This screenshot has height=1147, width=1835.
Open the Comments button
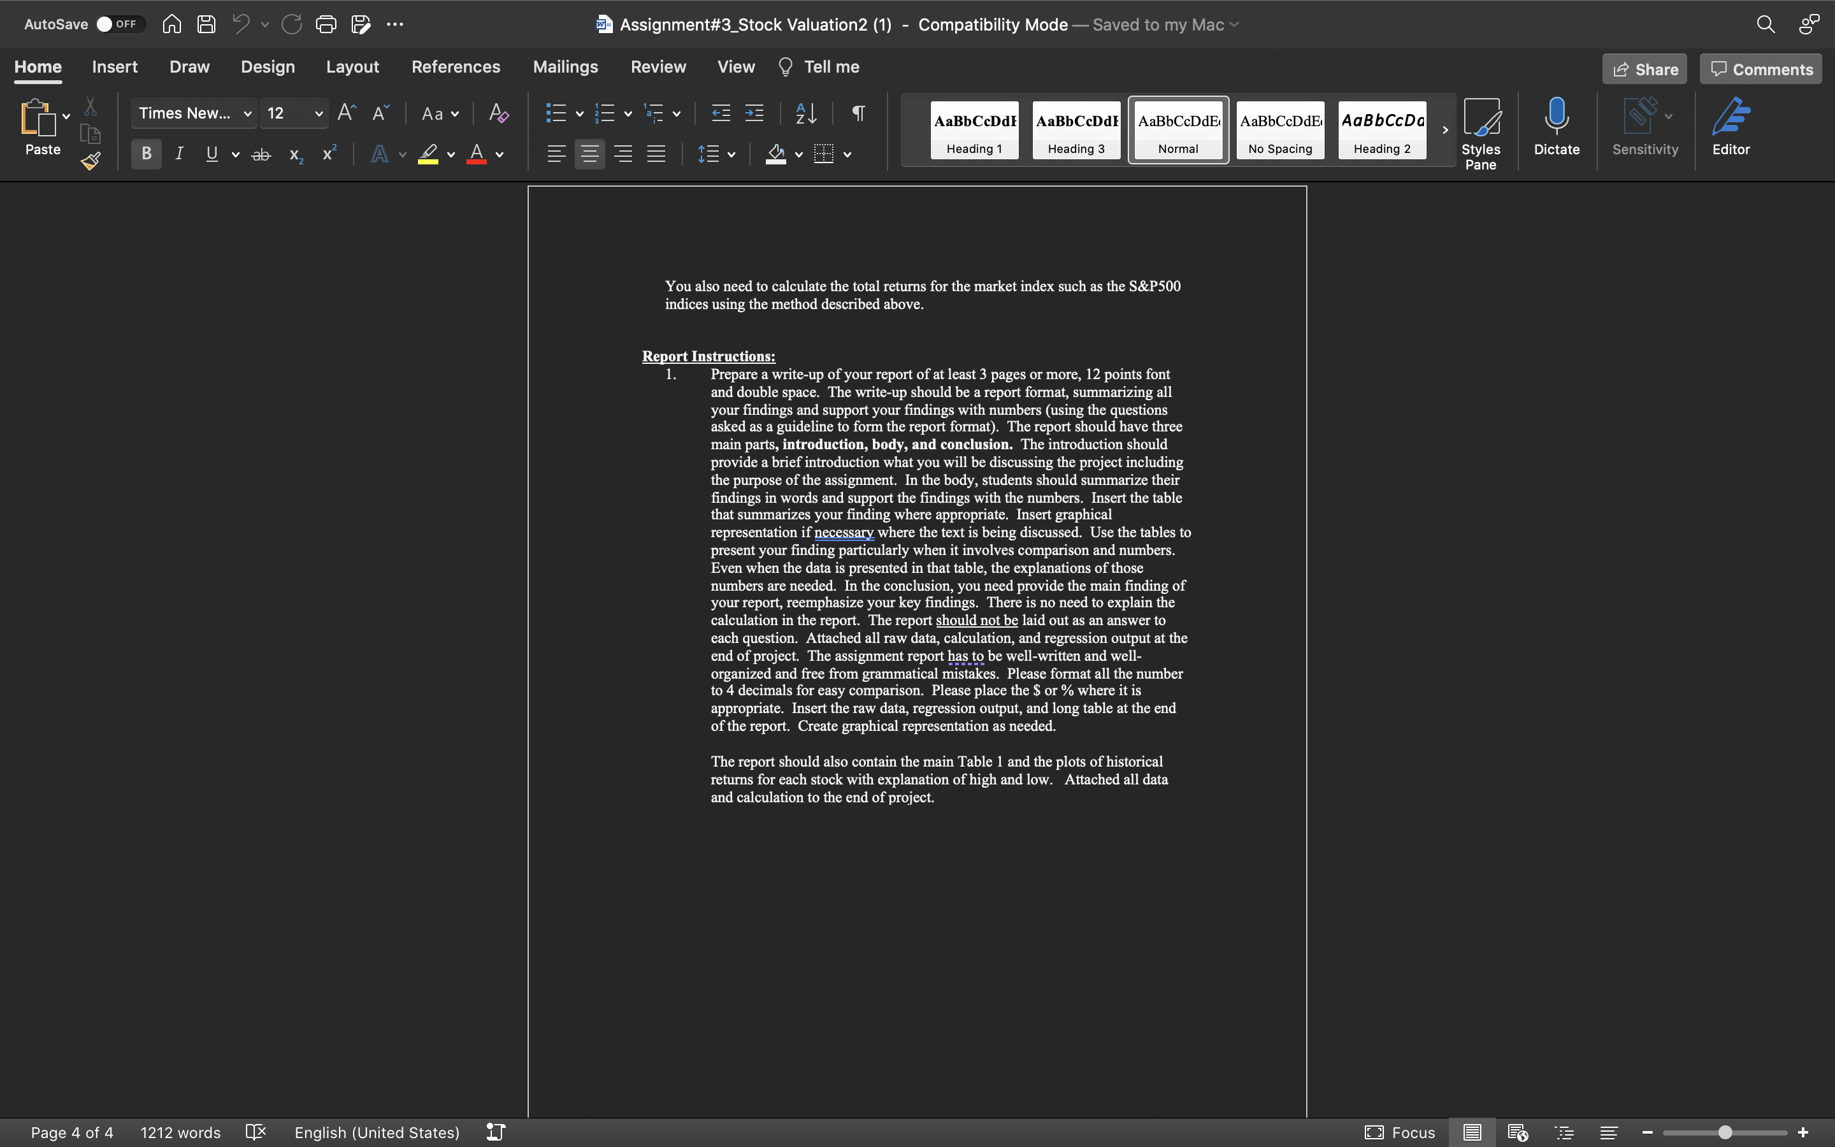click(1760, 69)
